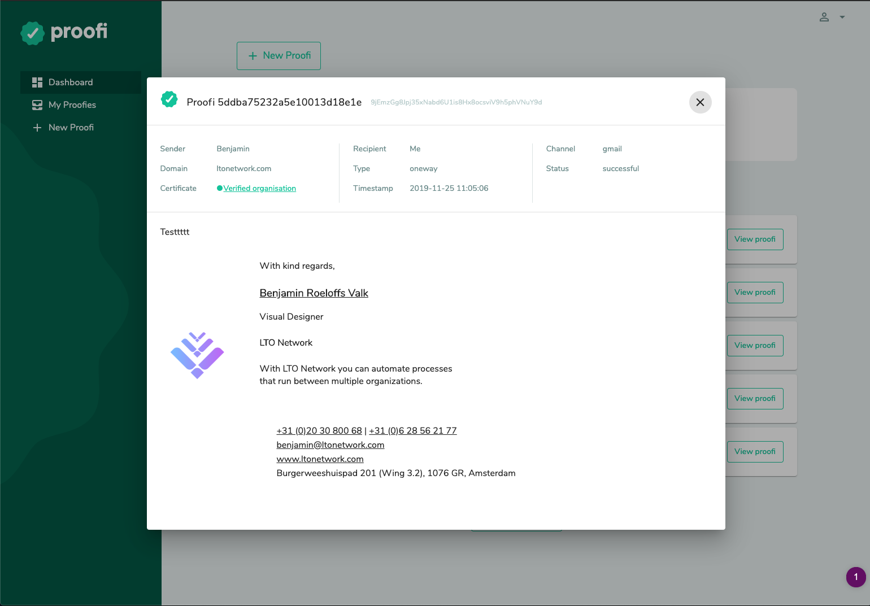870x606 pixels.
Task: Call the +31 (0)6 28 56 21 77 number
Action: click(x=413, y=431)
